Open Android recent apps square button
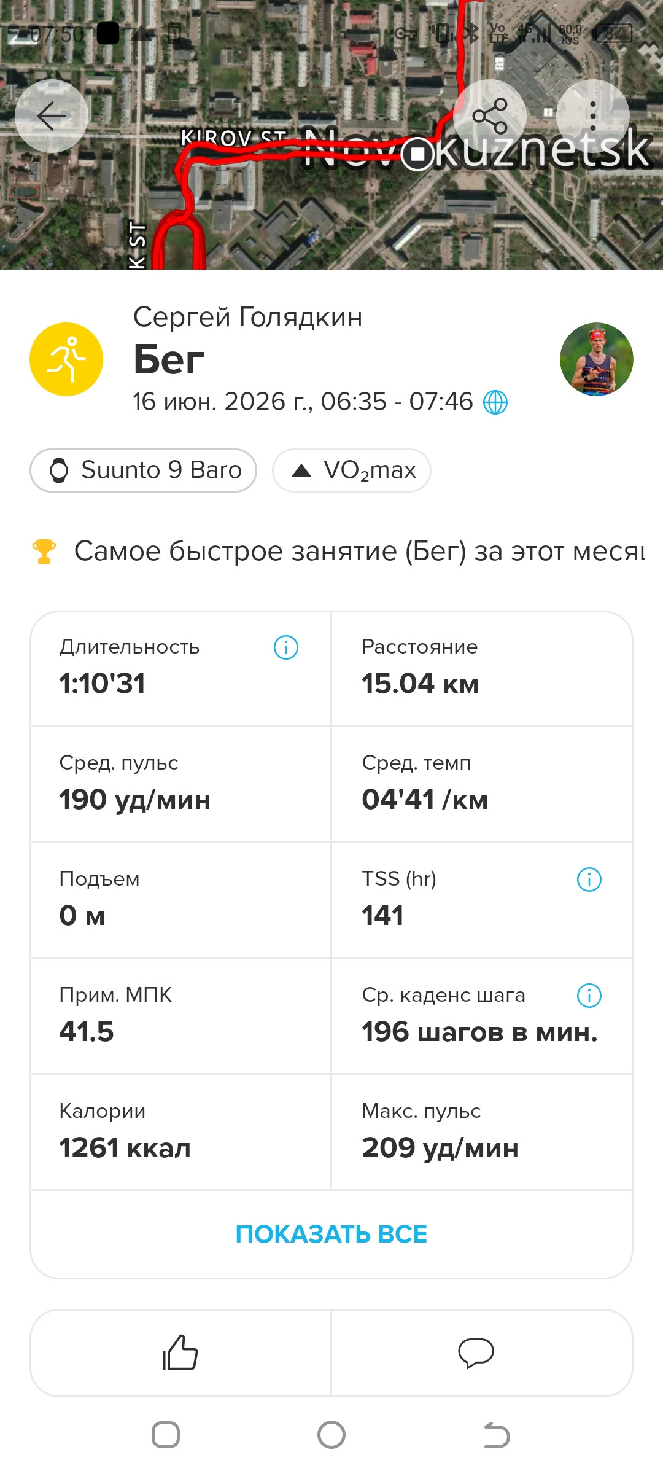 [x=166, y=1435]
